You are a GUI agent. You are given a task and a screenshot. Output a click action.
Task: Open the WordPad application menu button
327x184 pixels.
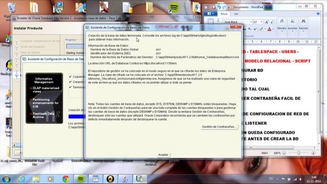[x=211, y=14]
